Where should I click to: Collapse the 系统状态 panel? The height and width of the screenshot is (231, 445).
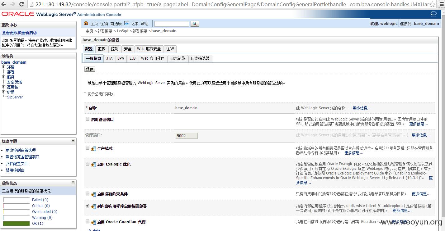click(73, 183)
